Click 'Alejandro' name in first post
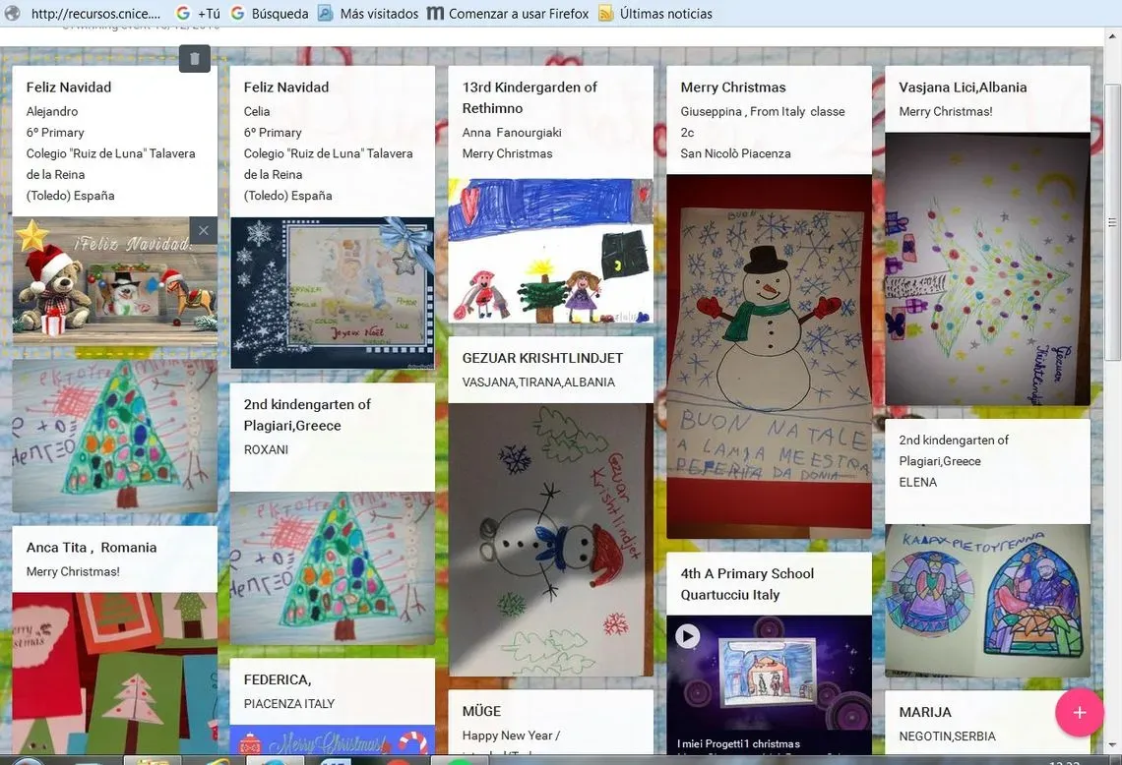Image resolution: width=1122 pixels, height=765 pixels. tap(51, 111)
